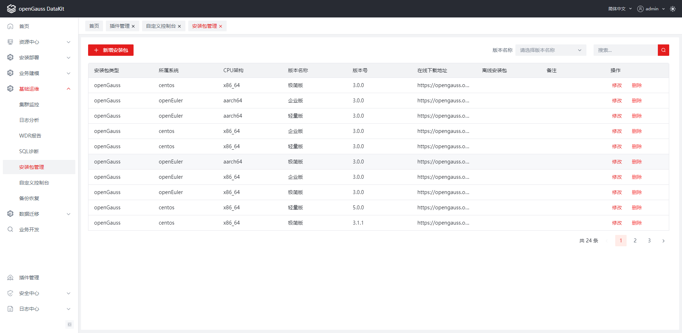Screen dimensions: 682x333
Task: Open the 版本名称 select dropdown
Action: 550,50
